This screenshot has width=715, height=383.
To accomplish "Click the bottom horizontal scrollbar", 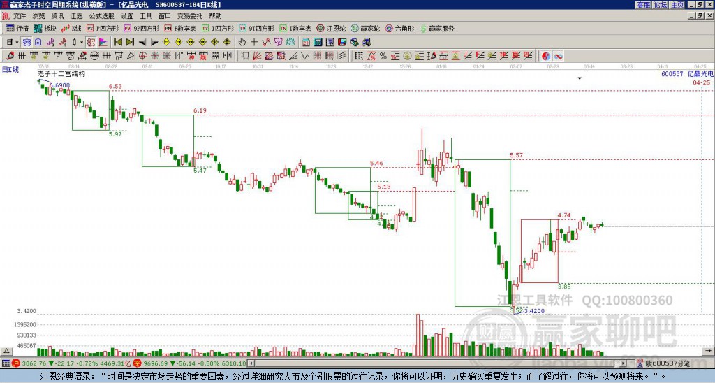I will tap(437, 363).
